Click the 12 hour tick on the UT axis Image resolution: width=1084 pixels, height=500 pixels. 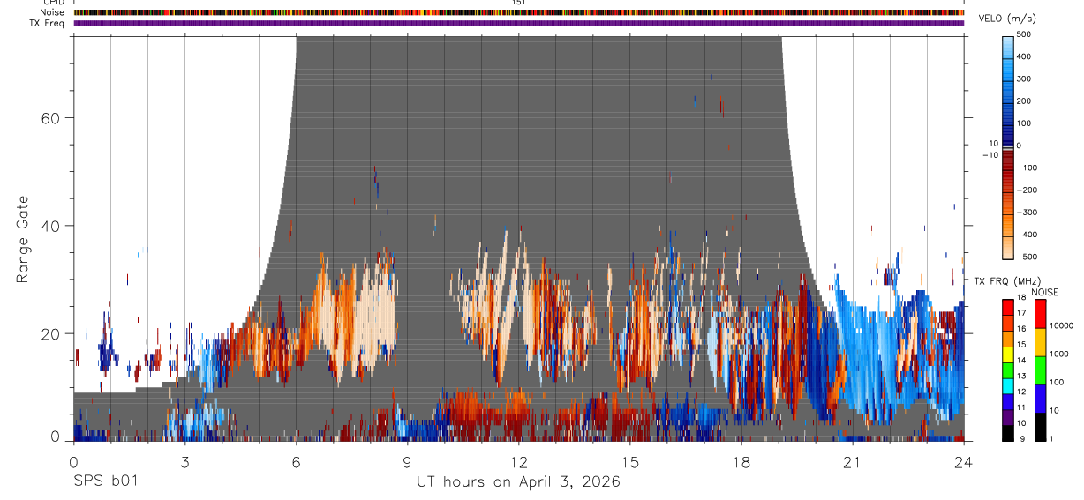pyautogui.click(x=519, y=461)
